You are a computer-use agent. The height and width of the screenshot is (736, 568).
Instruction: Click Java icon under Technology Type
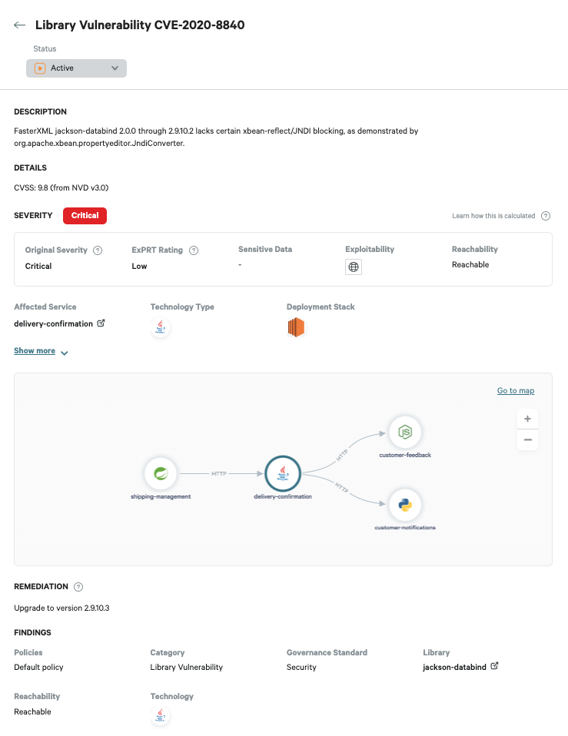[x=161, y=327]
